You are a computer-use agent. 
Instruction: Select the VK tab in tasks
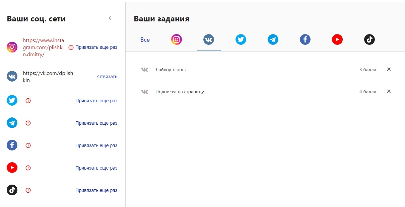coord(209,40)
